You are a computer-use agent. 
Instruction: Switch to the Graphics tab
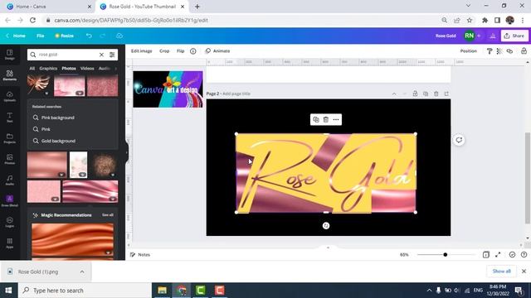48,68
